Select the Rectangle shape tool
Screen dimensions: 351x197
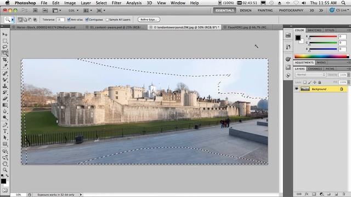click(x=5, y=144)
